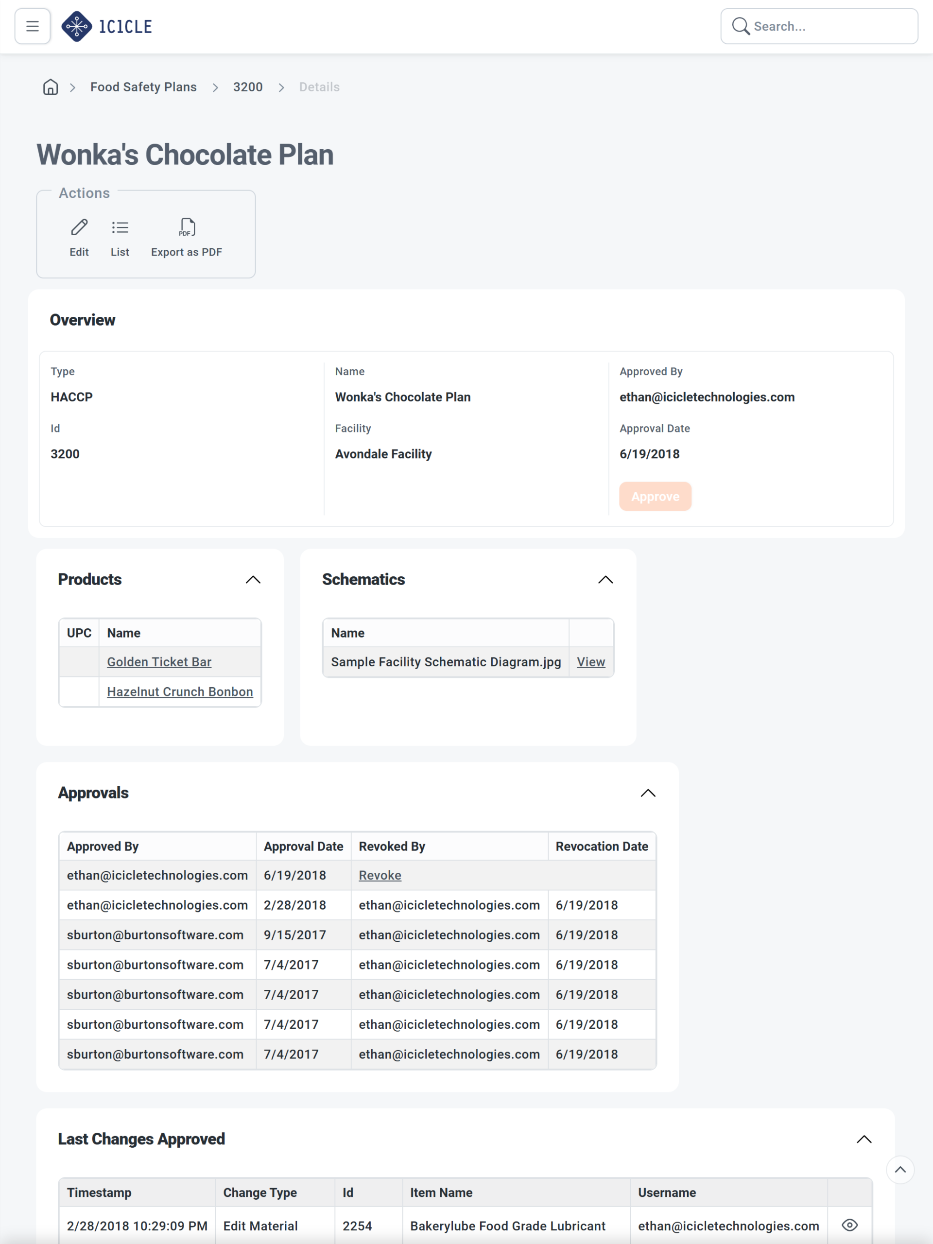
Task: Focus the Search input field
Action: coord(819,26)
